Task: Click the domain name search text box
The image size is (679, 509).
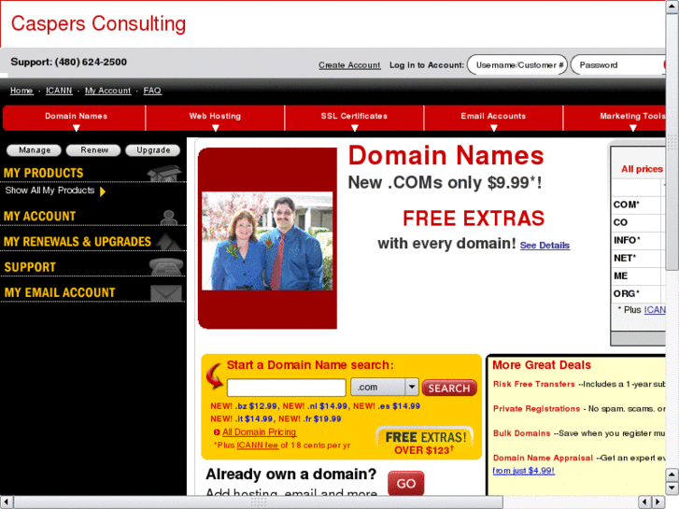Action: [x=286, y=388]
